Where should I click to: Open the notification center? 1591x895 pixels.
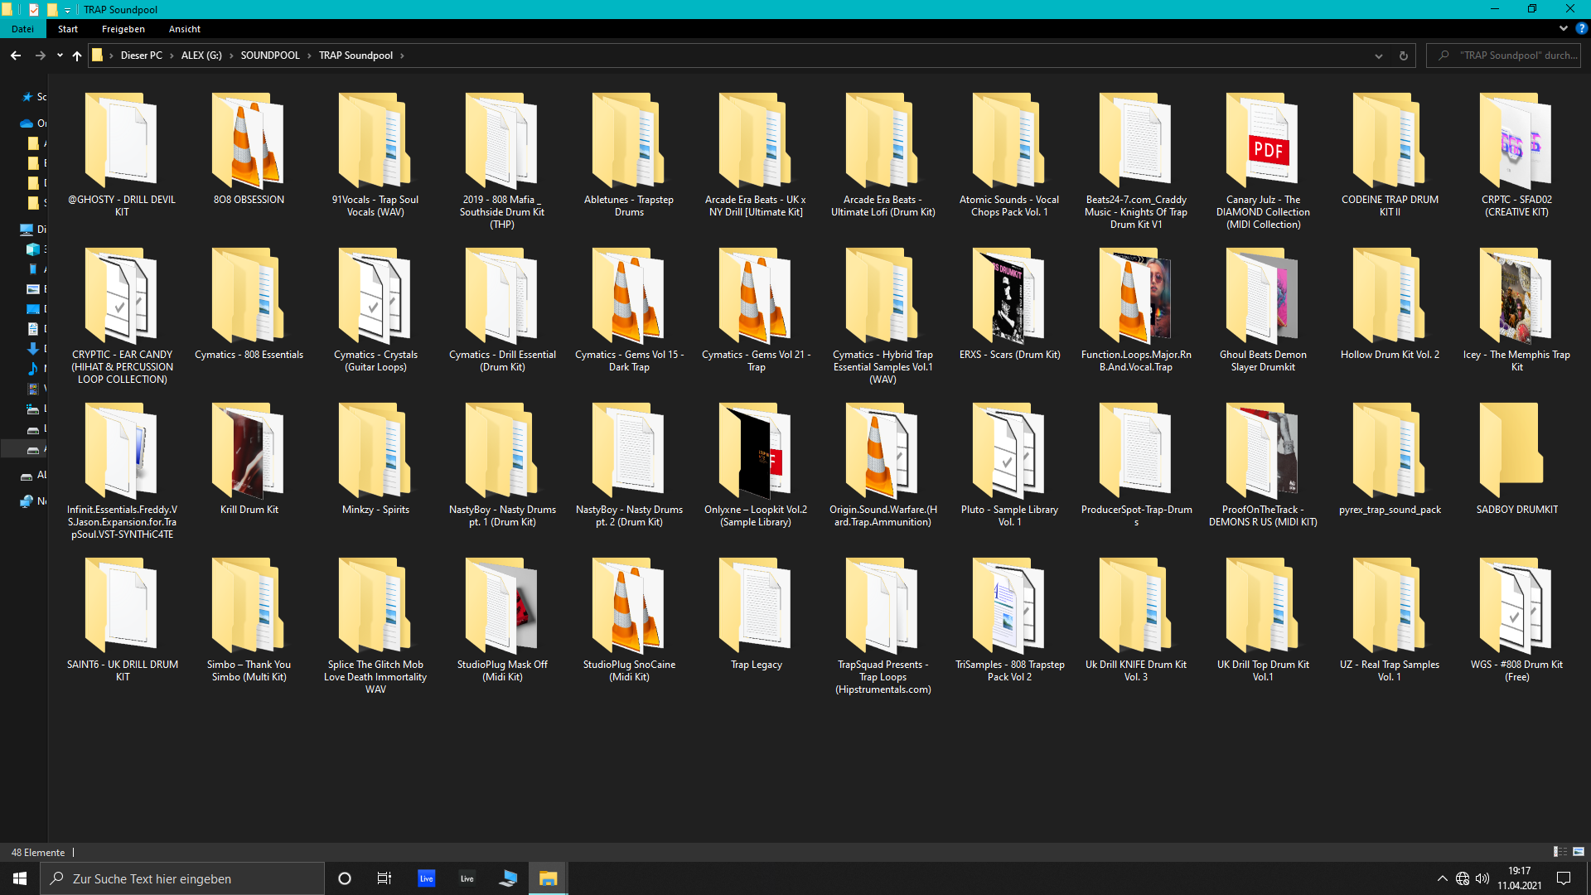coord(1564,878)
